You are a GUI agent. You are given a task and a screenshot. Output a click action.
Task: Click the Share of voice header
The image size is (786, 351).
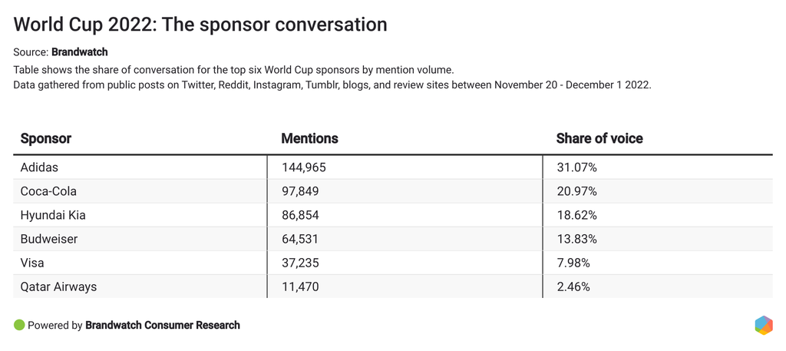point(599,138)
